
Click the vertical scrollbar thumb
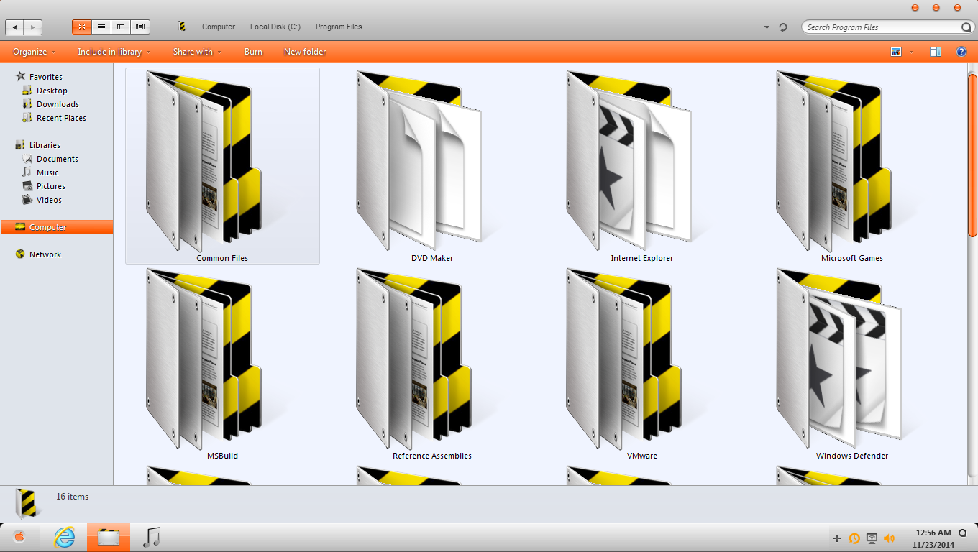coord(972,155)
